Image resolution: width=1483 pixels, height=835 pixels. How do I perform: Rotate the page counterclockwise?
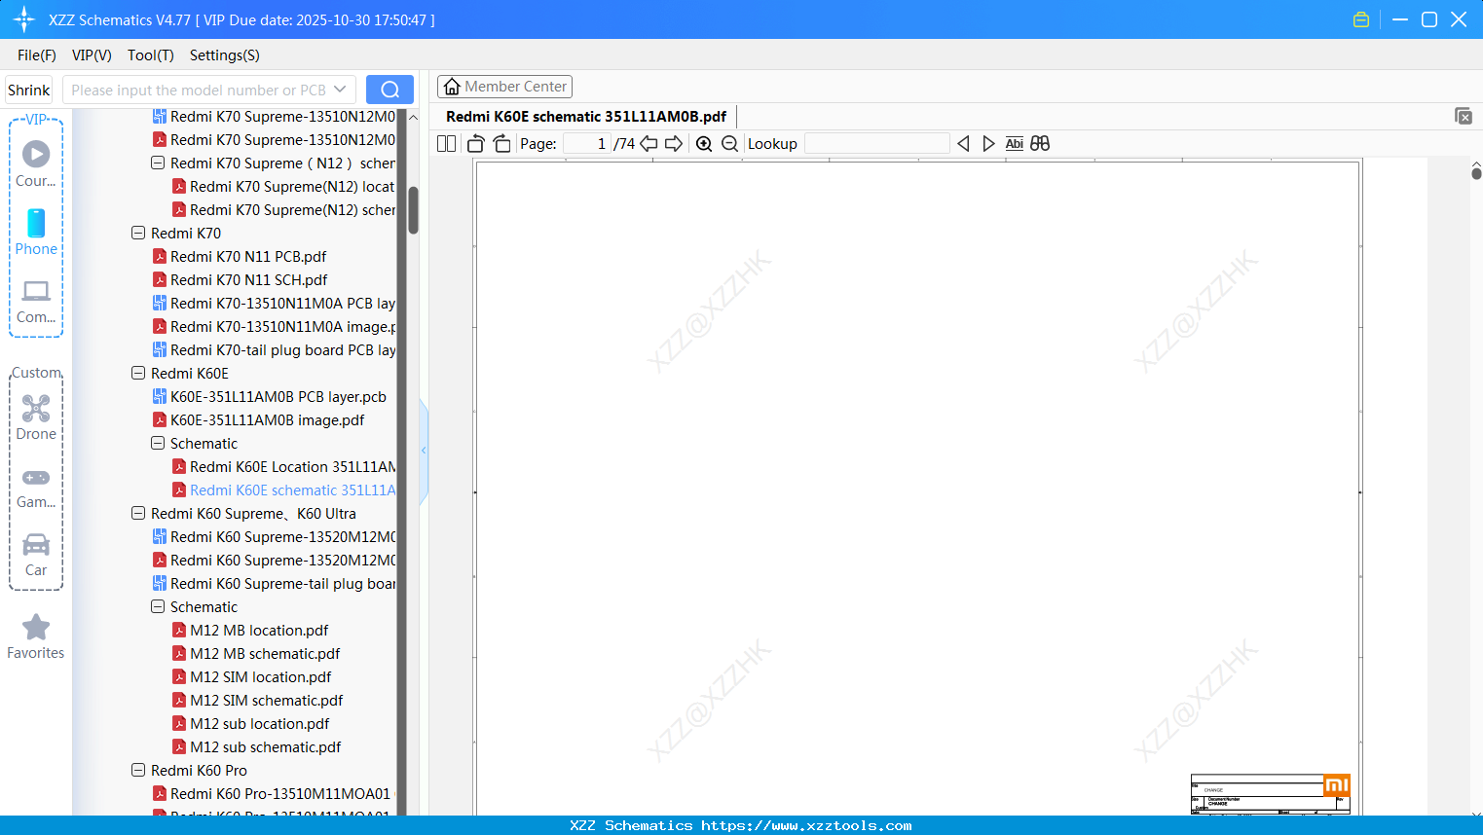[476, 144]
